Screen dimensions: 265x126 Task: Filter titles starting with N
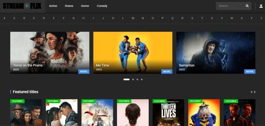click(143, 18)
